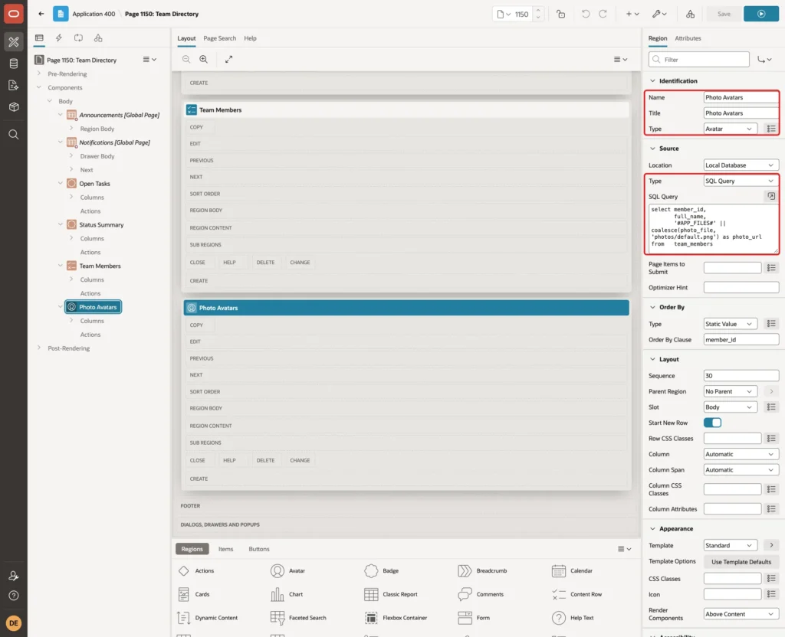Open the administration user icon in sidebar
The width and height of the screenshot is (785, 637).
pos(14,576)
